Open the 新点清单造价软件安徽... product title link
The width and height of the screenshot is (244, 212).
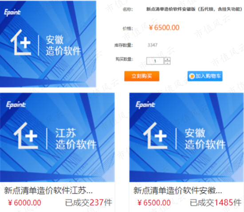(x=177, y=190)
